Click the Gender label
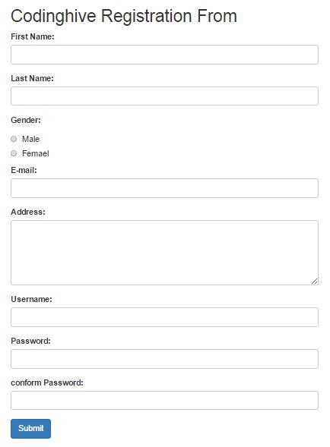The width and height of the screenshot is (330, 447). [x=26, y=120]
